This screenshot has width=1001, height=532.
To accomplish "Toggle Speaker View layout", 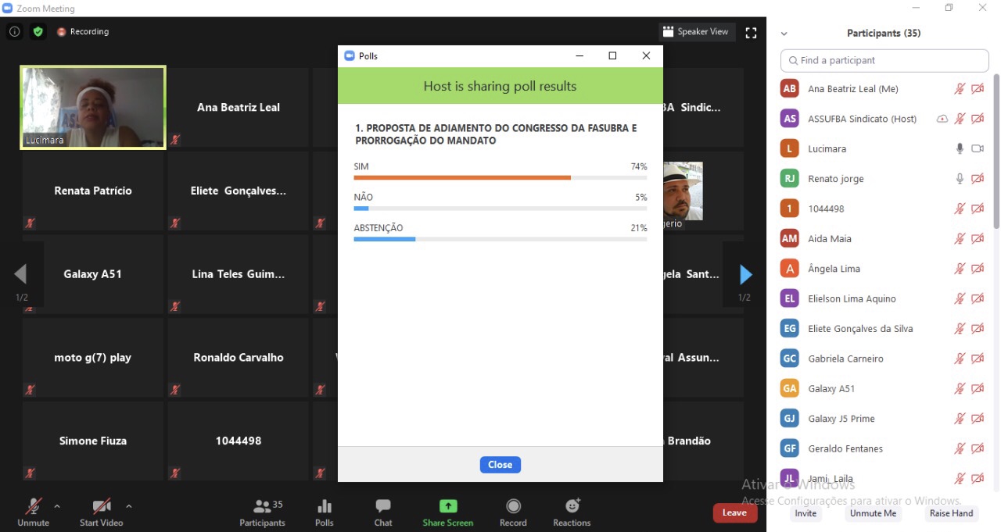I will click(695, 32).
